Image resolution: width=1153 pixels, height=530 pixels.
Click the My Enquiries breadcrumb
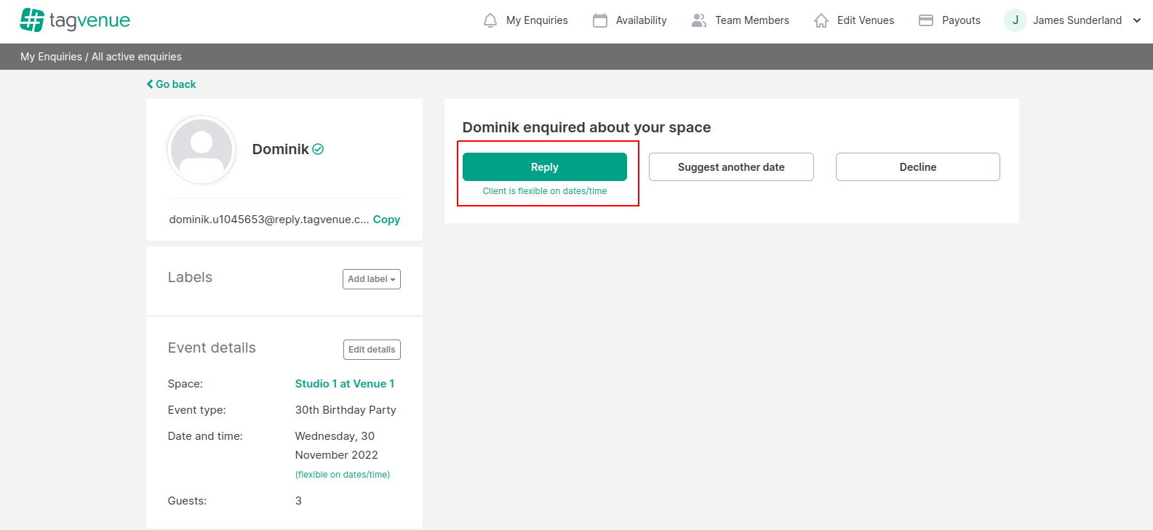pyautogui.click(x=51, y=57)
